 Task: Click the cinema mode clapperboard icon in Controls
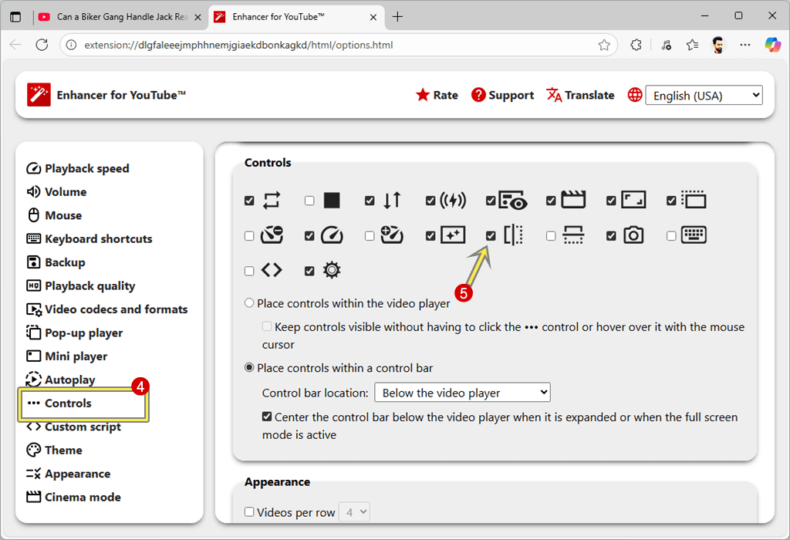[x=573, y=200]
